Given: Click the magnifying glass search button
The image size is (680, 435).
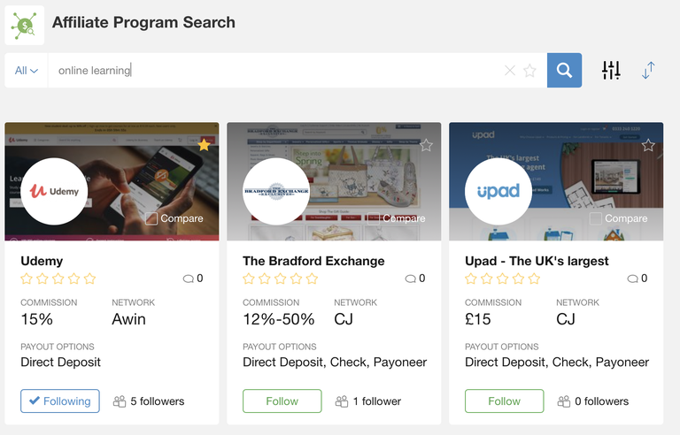Looking at the screenshot, I should 564,71.
